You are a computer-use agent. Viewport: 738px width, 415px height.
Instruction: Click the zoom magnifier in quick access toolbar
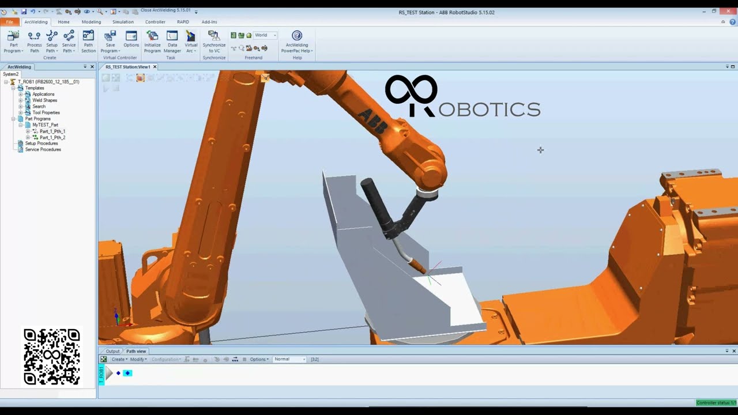pos(100,12)
